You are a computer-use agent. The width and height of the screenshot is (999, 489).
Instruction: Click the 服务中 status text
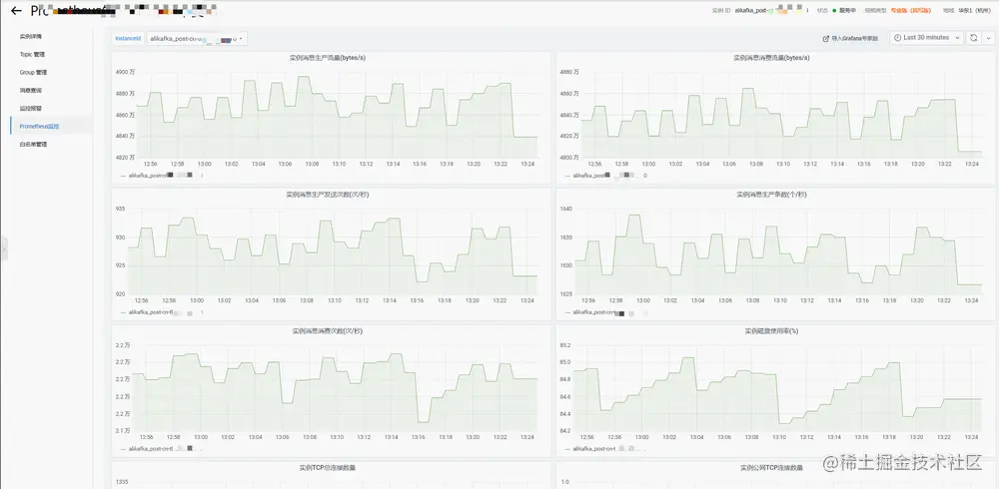coord(849,11)
